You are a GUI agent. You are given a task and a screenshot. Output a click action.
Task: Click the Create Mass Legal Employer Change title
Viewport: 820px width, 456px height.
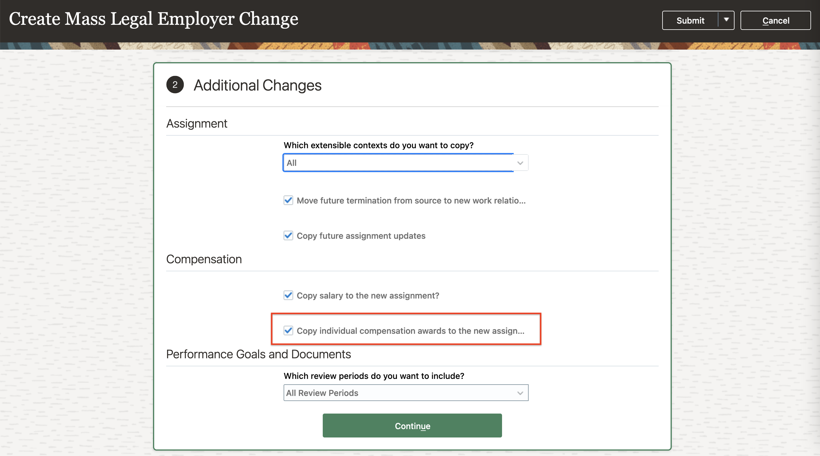click(x=153, y=19)
